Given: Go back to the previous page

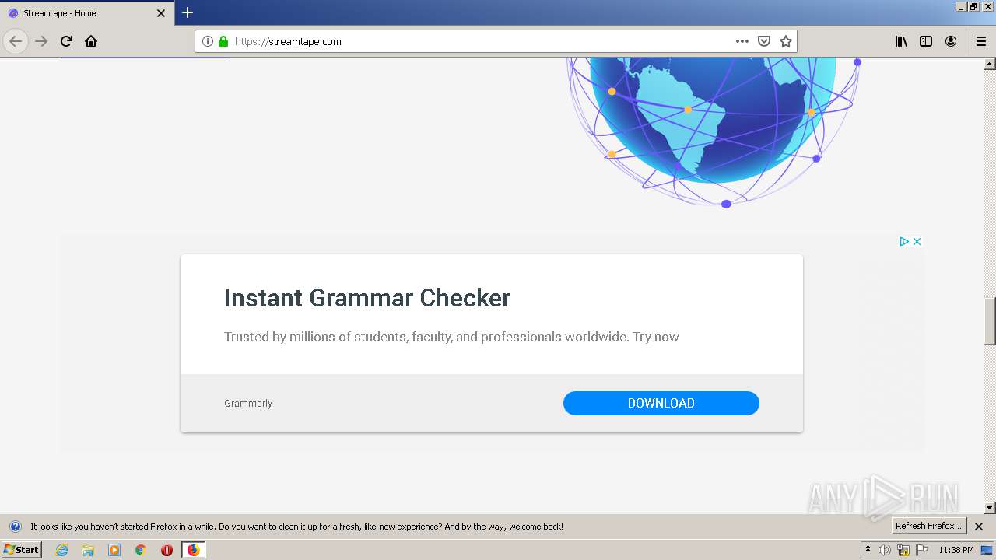Looking at the screenshot, I should 16,41.
